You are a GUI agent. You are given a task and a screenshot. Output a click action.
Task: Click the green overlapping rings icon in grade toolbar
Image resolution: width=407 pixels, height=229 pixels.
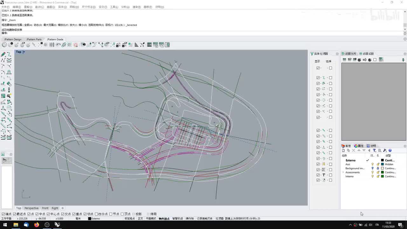64,45
